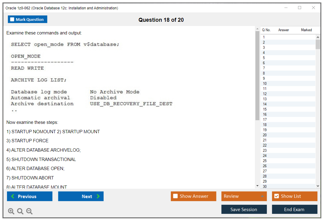Screen dimensions: 325x222
Task: Click the question pane scroll down arrow
Action: [257, 186]
